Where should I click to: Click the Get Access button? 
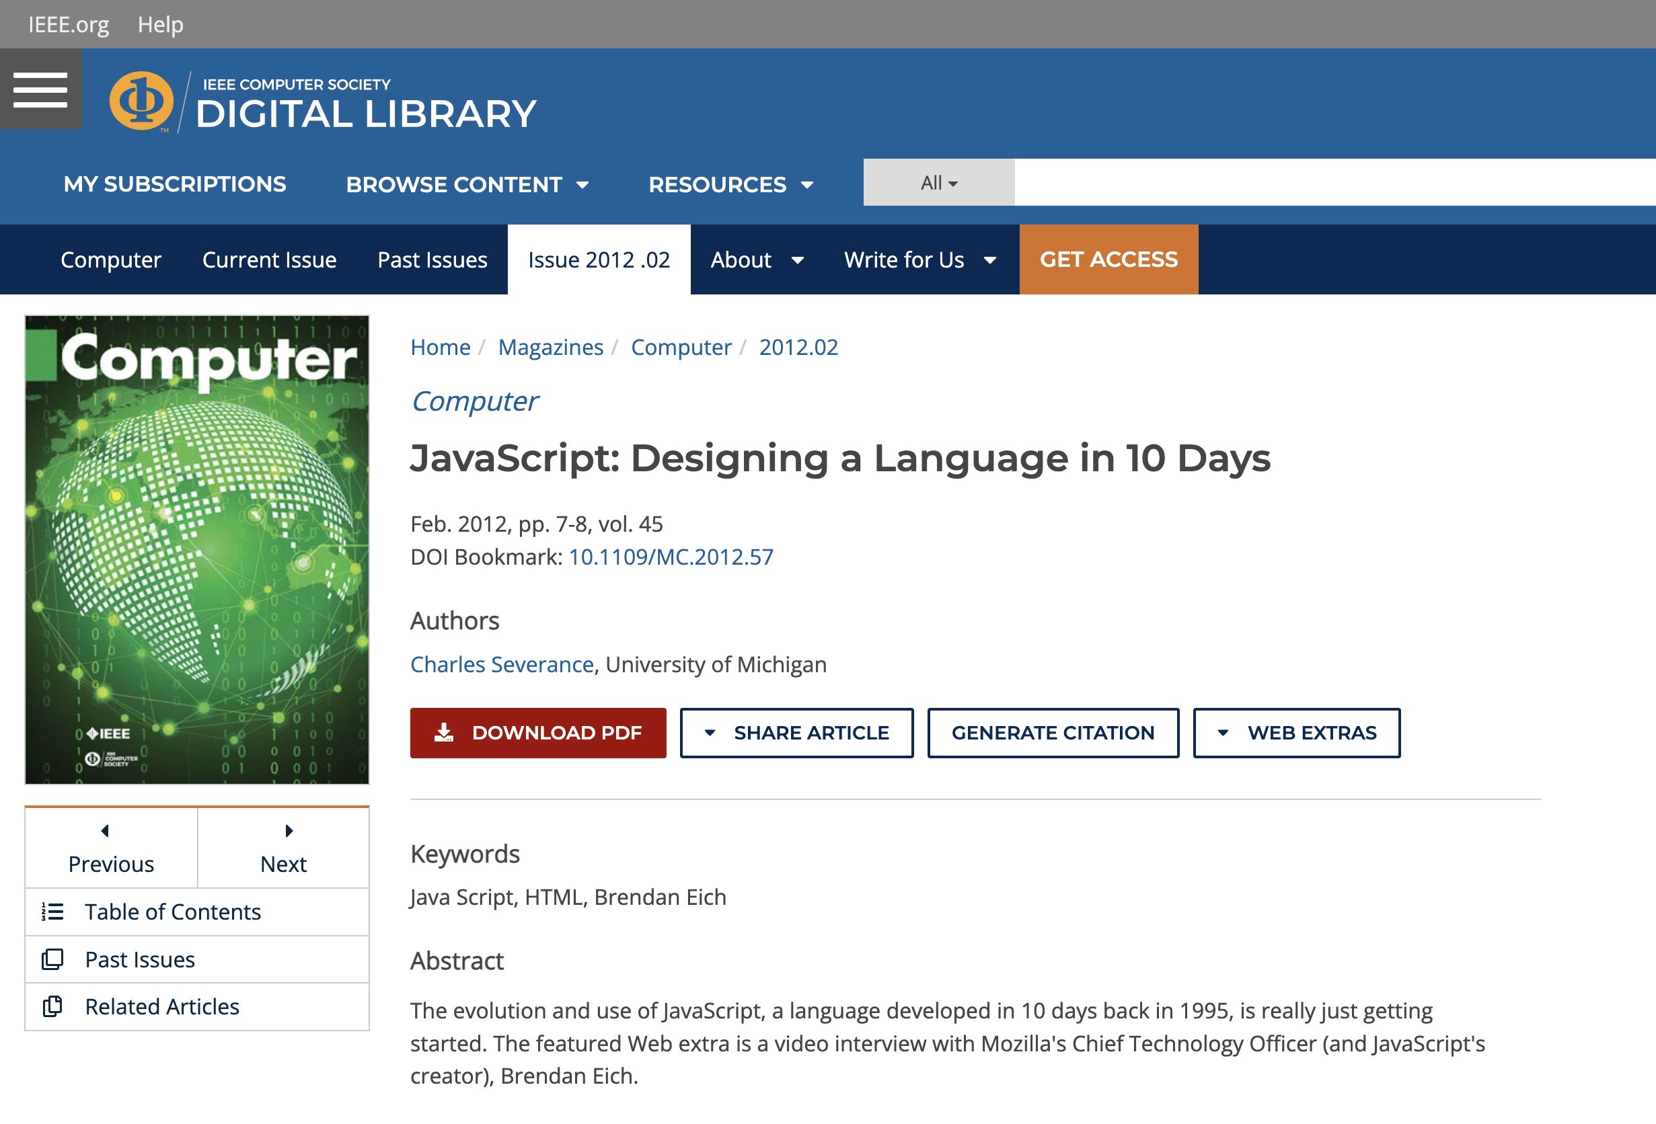click(x=1108, y=260)
